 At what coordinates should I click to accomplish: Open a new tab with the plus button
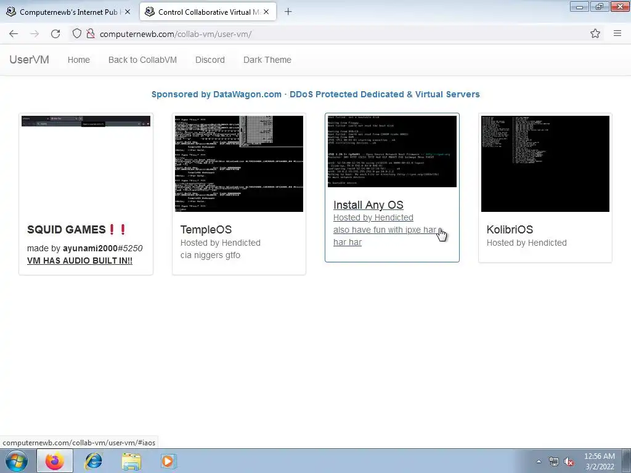click(x=288, y=12)
